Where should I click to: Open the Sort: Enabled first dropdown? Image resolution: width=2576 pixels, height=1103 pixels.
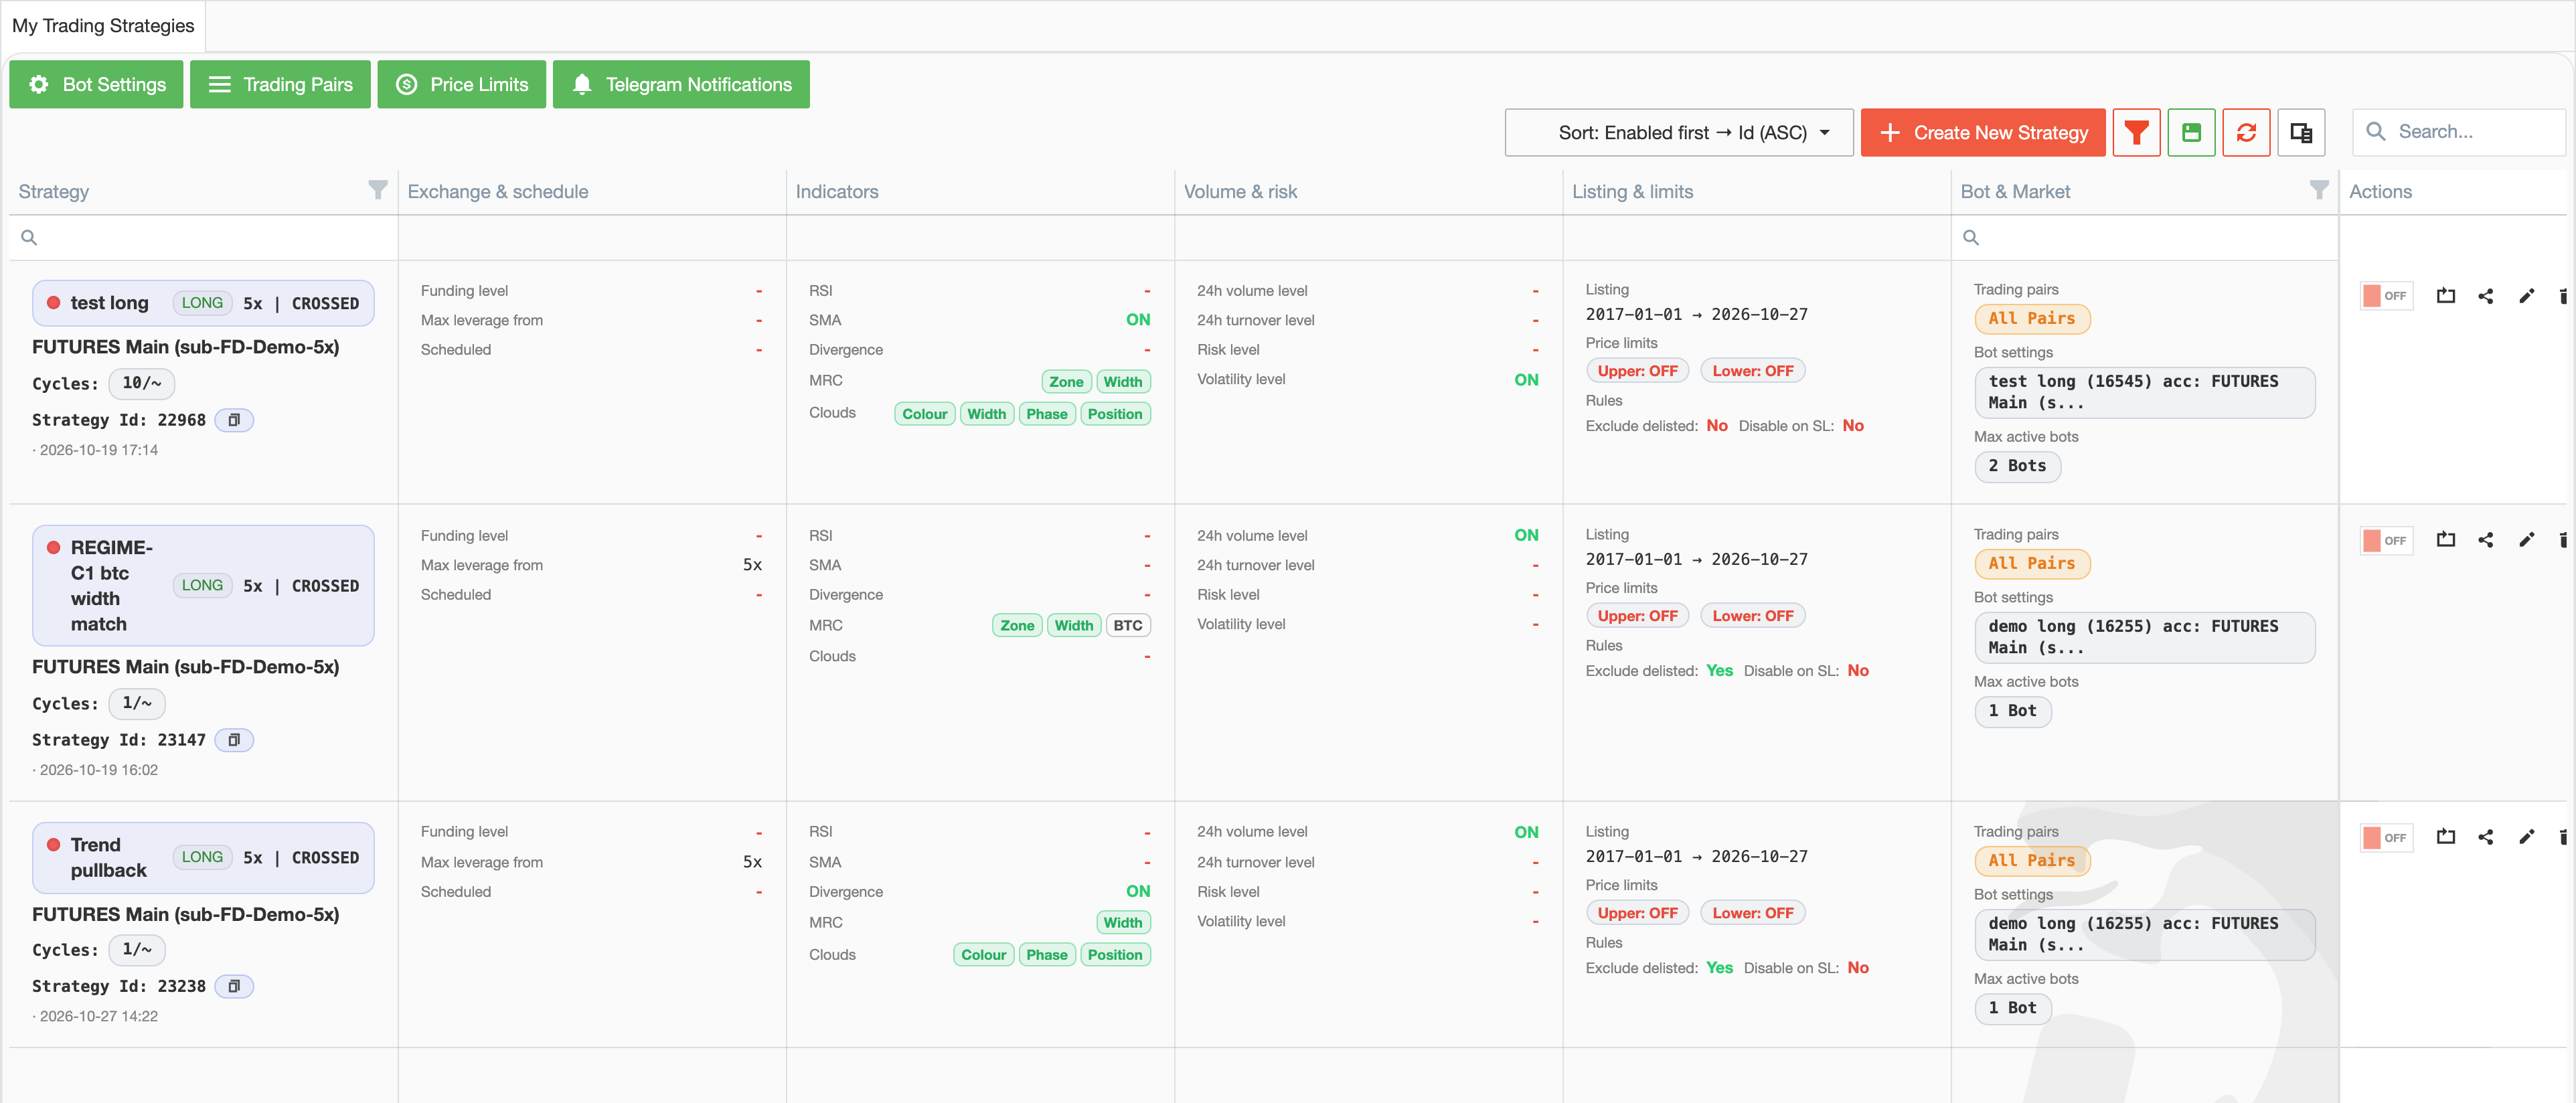pyautogui.click(x=1678, y=132)
